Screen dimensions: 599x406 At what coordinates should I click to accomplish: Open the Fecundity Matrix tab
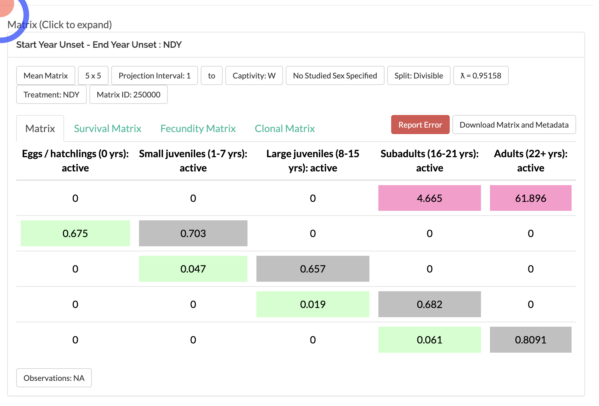198,128
